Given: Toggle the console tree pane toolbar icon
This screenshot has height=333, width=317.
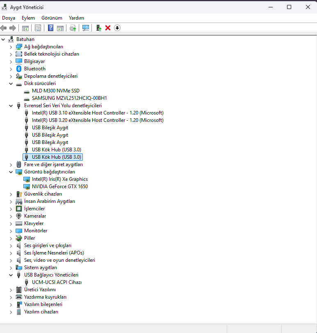Looking at the screenshot, I should [x=25, y=28].
